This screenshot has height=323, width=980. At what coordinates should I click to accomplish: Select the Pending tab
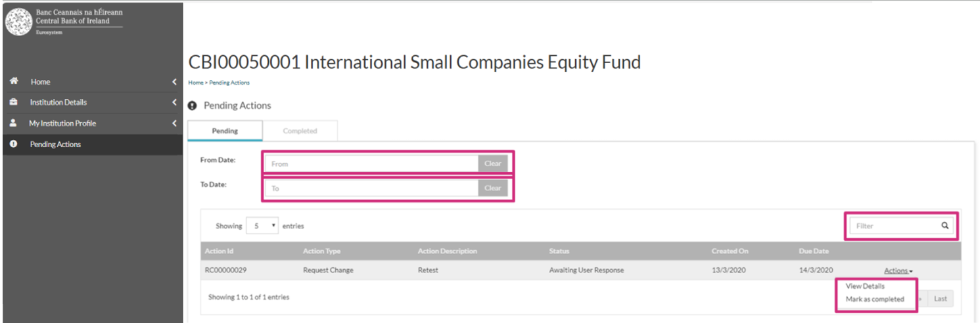pos(225,131)
